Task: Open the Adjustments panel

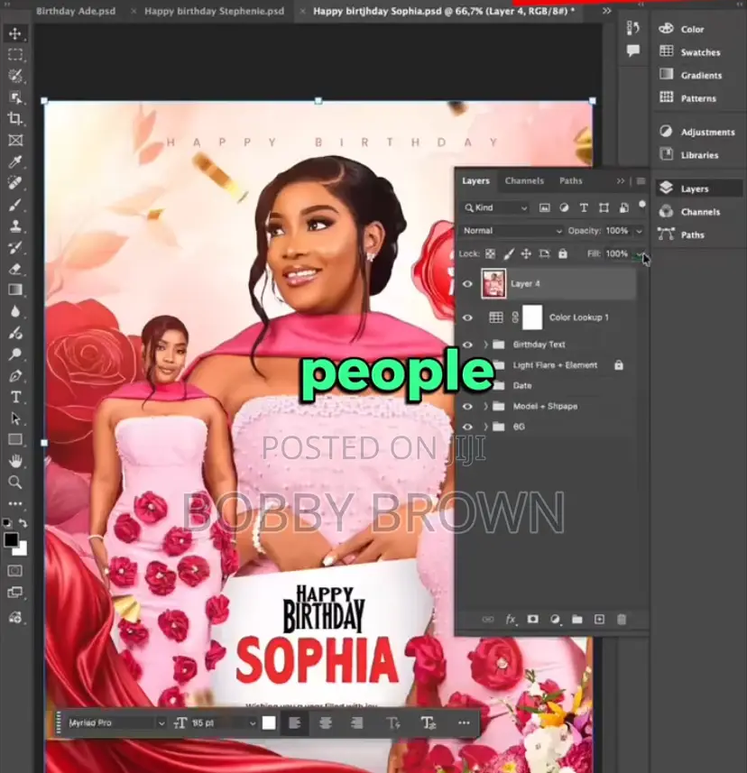Action: point(696,132)
